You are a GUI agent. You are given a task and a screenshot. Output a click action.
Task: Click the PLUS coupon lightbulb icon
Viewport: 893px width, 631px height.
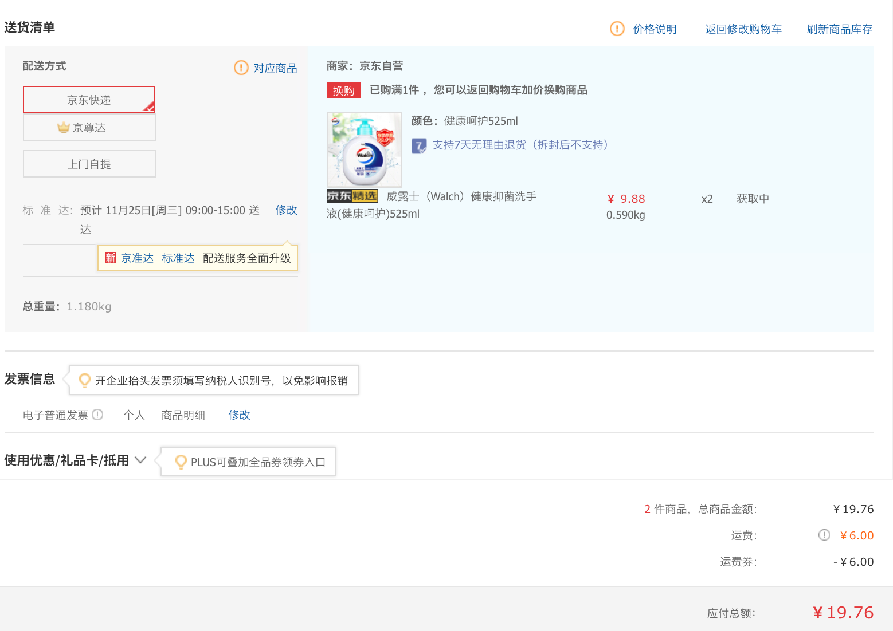coord(181,462)
